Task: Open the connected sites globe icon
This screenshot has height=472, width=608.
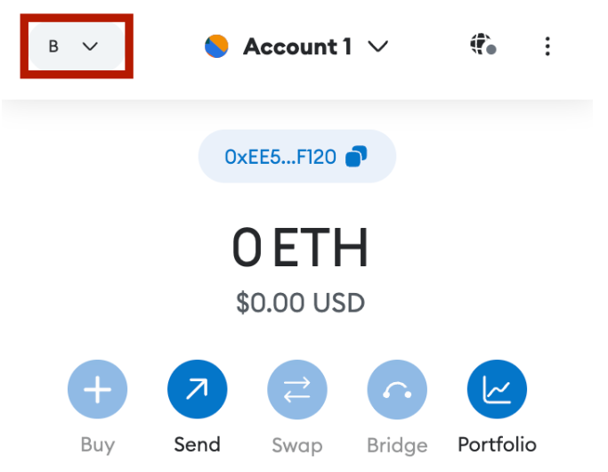Action: pyautogui.click(x=482, y=45)
